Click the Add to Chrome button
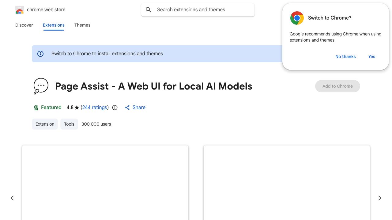This screenshot has height=220, width=392. click(x=337, y=86)
